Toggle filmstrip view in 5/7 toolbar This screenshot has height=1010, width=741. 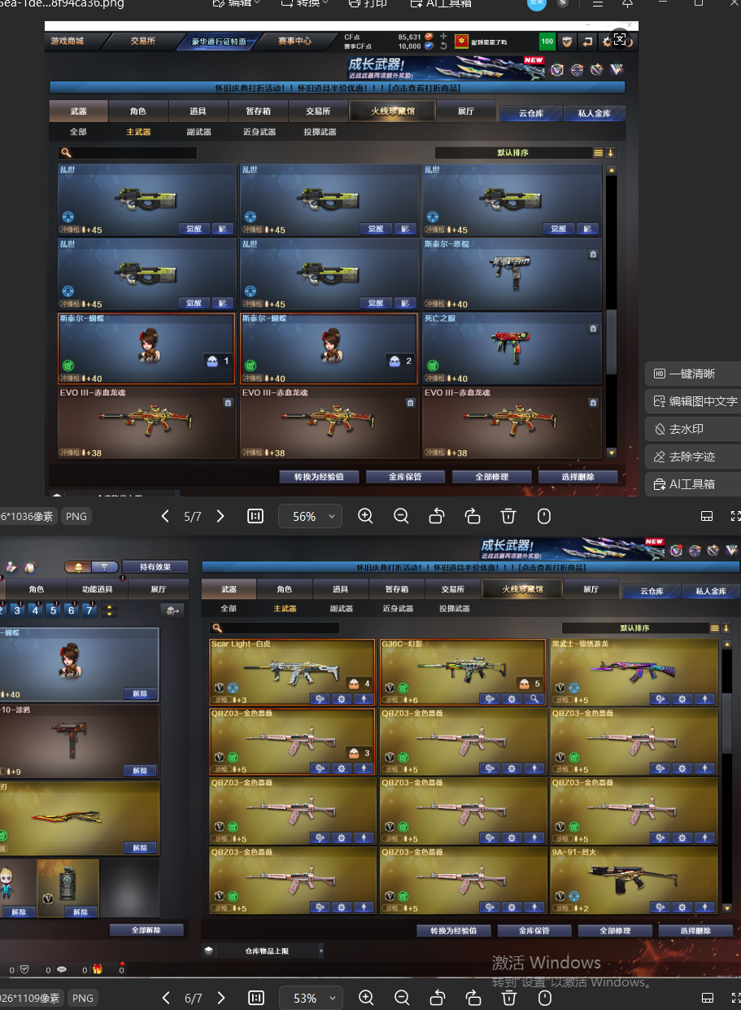point(707,516)
